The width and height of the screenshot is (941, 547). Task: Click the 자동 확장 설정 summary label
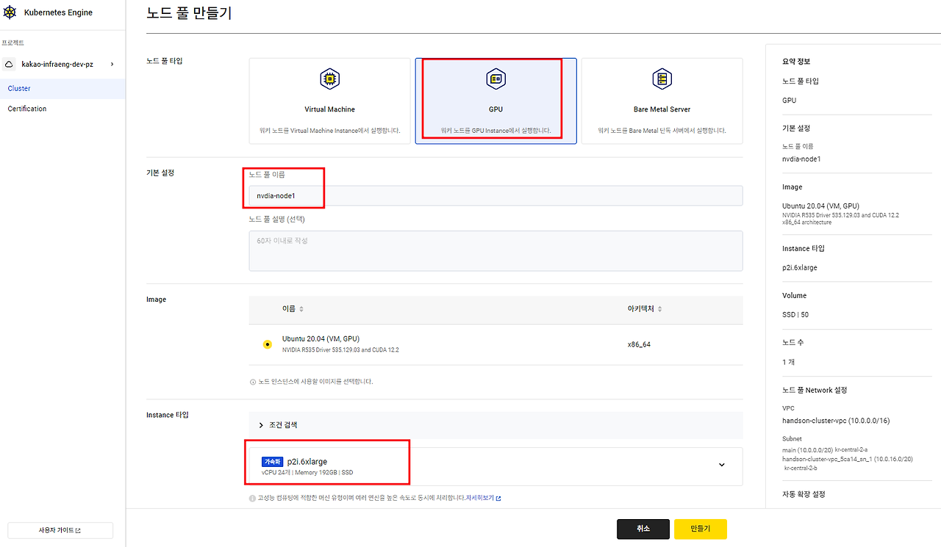[804, 494]
